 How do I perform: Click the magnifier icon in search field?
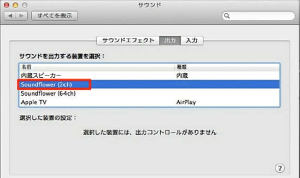(227, 16)
